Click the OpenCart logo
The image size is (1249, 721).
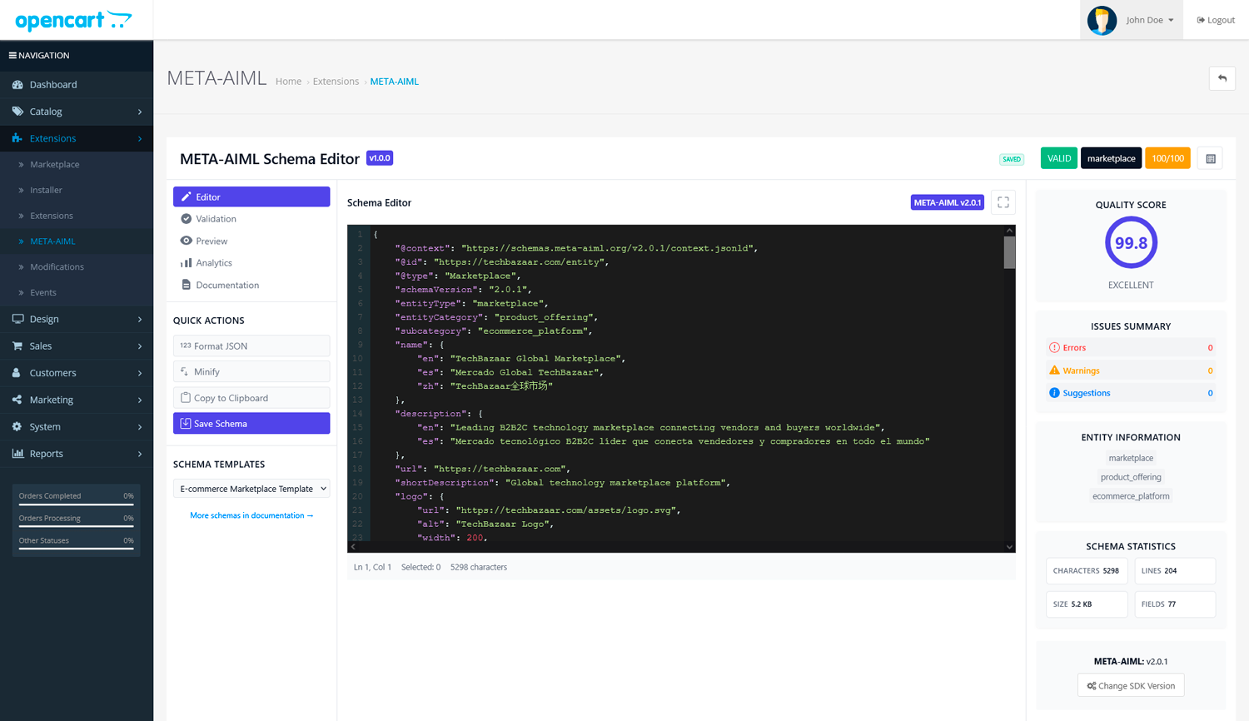tap(73, 20)
